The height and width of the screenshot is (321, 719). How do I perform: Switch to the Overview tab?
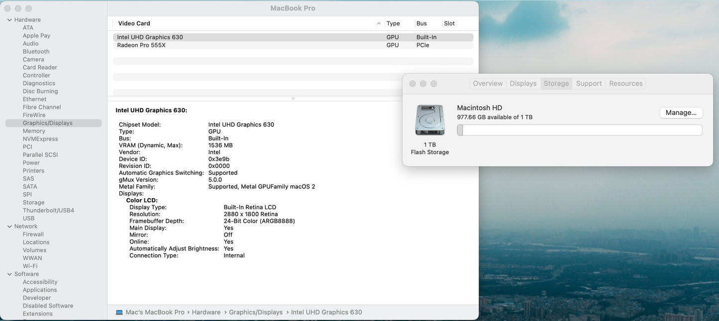(x=487, y=83)
